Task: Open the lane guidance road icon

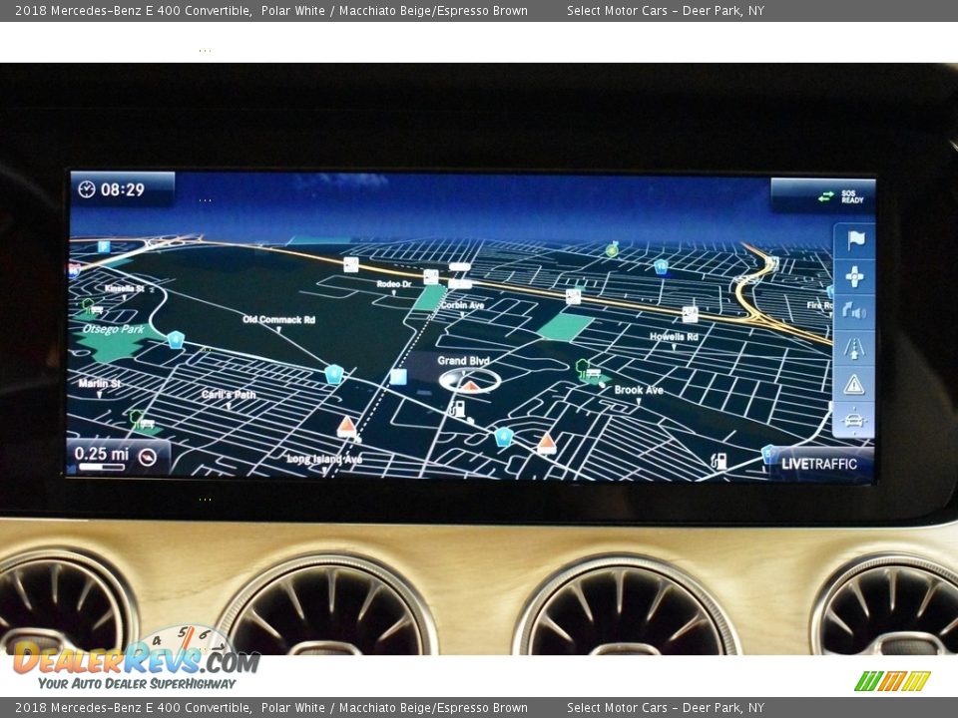Action: (853, 348)
